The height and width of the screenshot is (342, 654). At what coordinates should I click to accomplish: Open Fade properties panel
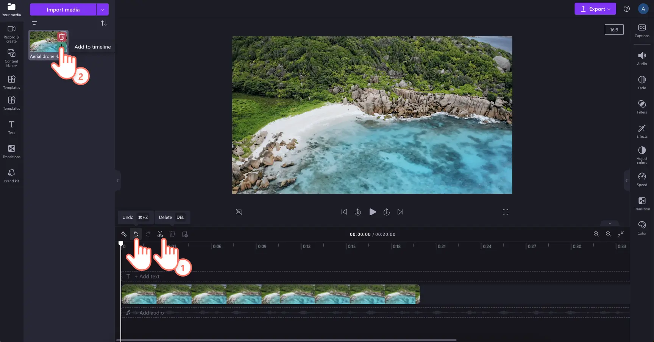pos(642,83)
